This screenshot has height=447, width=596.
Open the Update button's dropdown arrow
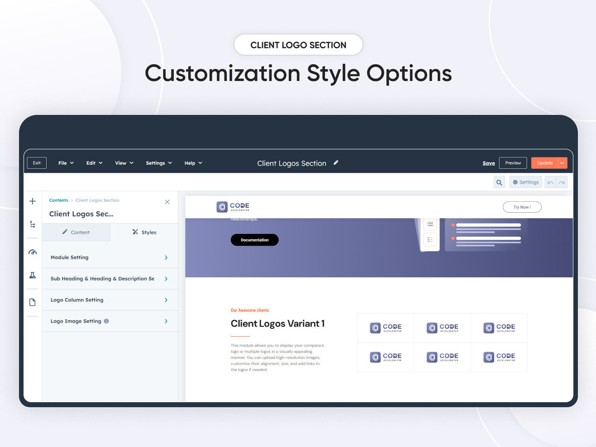[x=563, y=162]
